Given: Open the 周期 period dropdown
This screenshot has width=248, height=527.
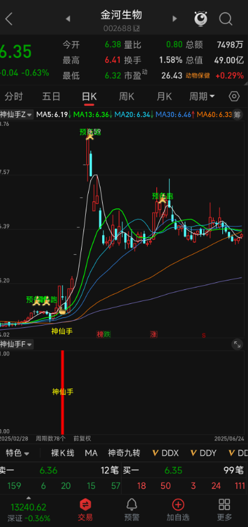Looking at the screenshot, I should click(202, 97).
